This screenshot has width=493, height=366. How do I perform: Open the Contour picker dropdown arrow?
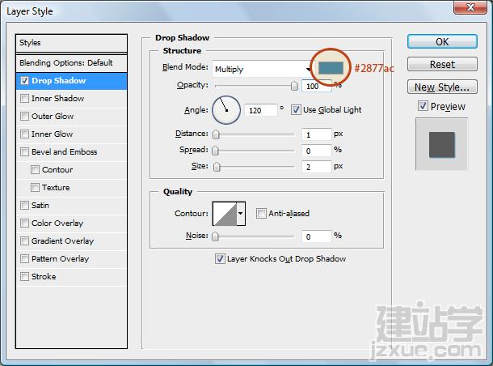(x=241, y=214)
